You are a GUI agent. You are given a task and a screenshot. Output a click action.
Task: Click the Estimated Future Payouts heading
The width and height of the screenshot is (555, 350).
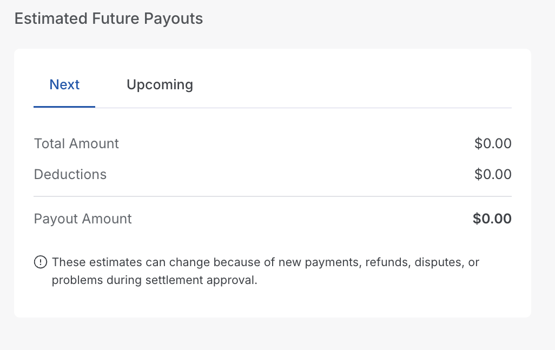pos(108,19)
